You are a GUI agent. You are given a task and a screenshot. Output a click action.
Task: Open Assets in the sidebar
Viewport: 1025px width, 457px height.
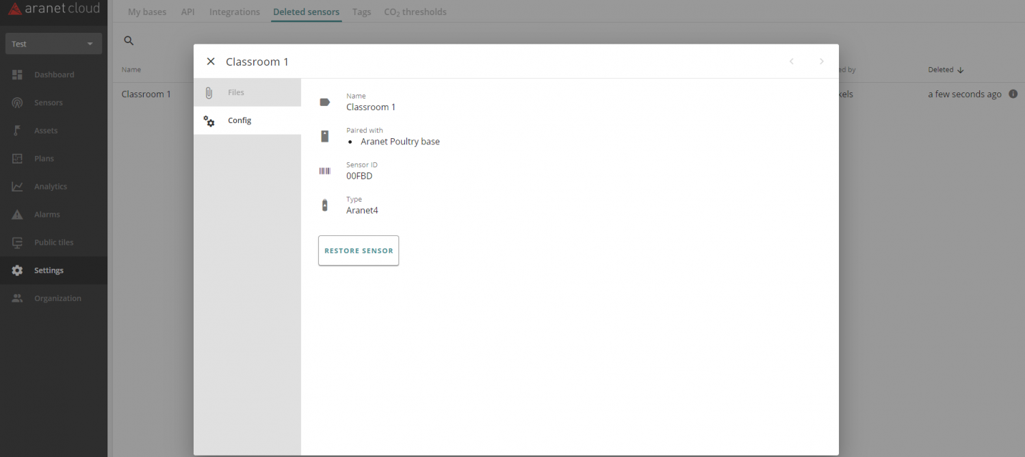pyautogui.click(x=53, y=131)
